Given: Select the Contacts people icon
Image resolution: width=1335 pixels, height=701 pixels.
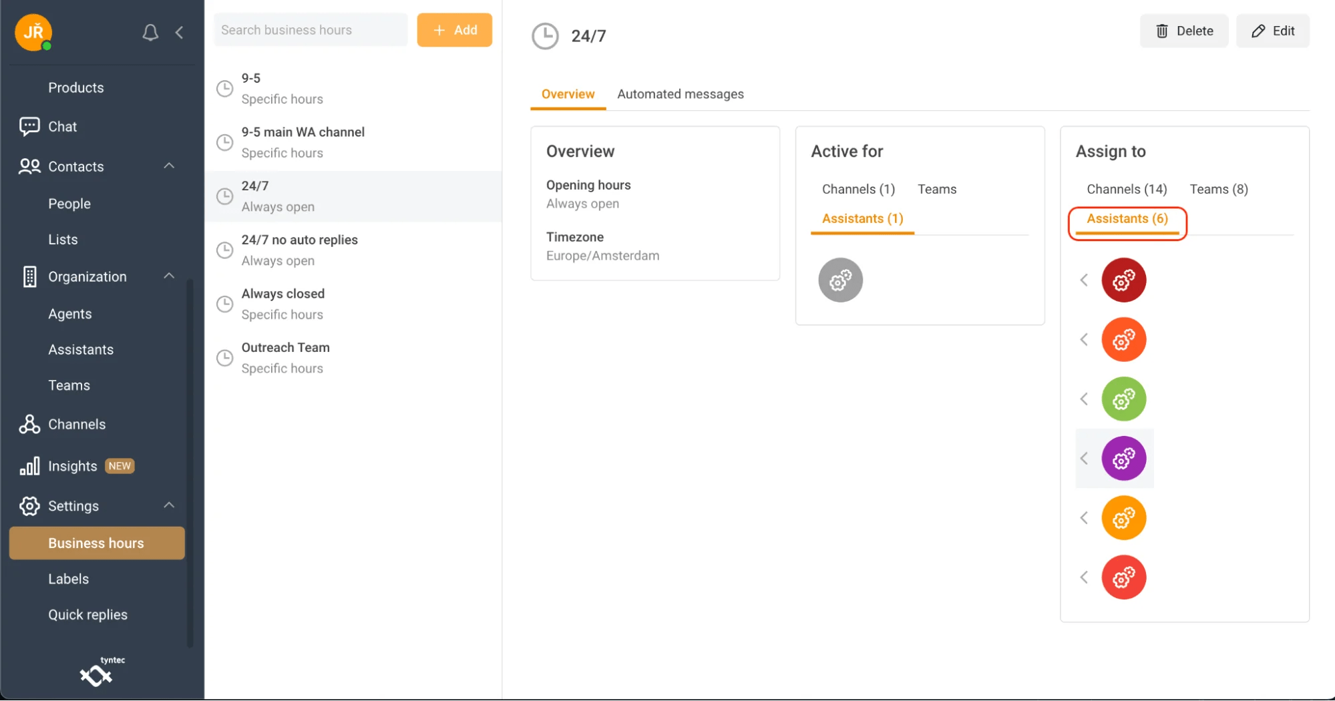Looking at the screenshot, I should pyautogui.click(x=28, y=166).
